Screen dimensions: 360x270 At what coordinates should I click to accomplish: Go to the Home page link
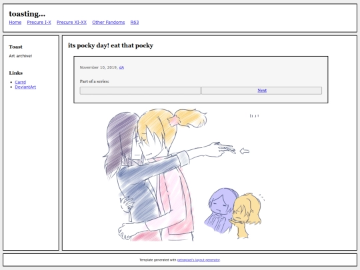(15, 22)
